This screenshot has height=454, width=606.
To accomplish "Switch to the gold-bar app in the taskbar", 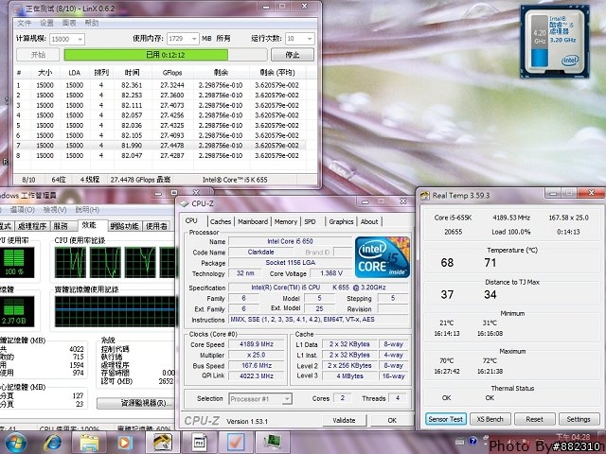I will click(162, 443).
